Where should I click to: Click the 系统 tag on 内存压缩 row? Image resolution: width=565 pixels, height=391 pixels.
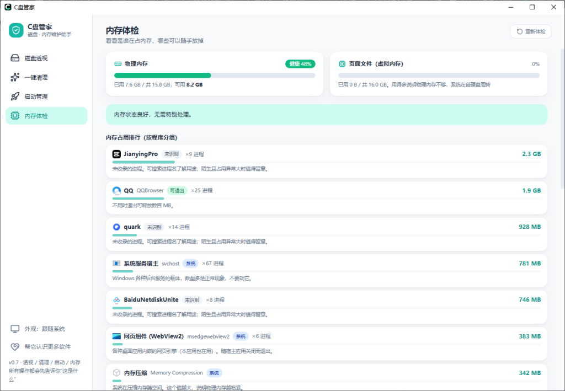(x=214, y=373)
